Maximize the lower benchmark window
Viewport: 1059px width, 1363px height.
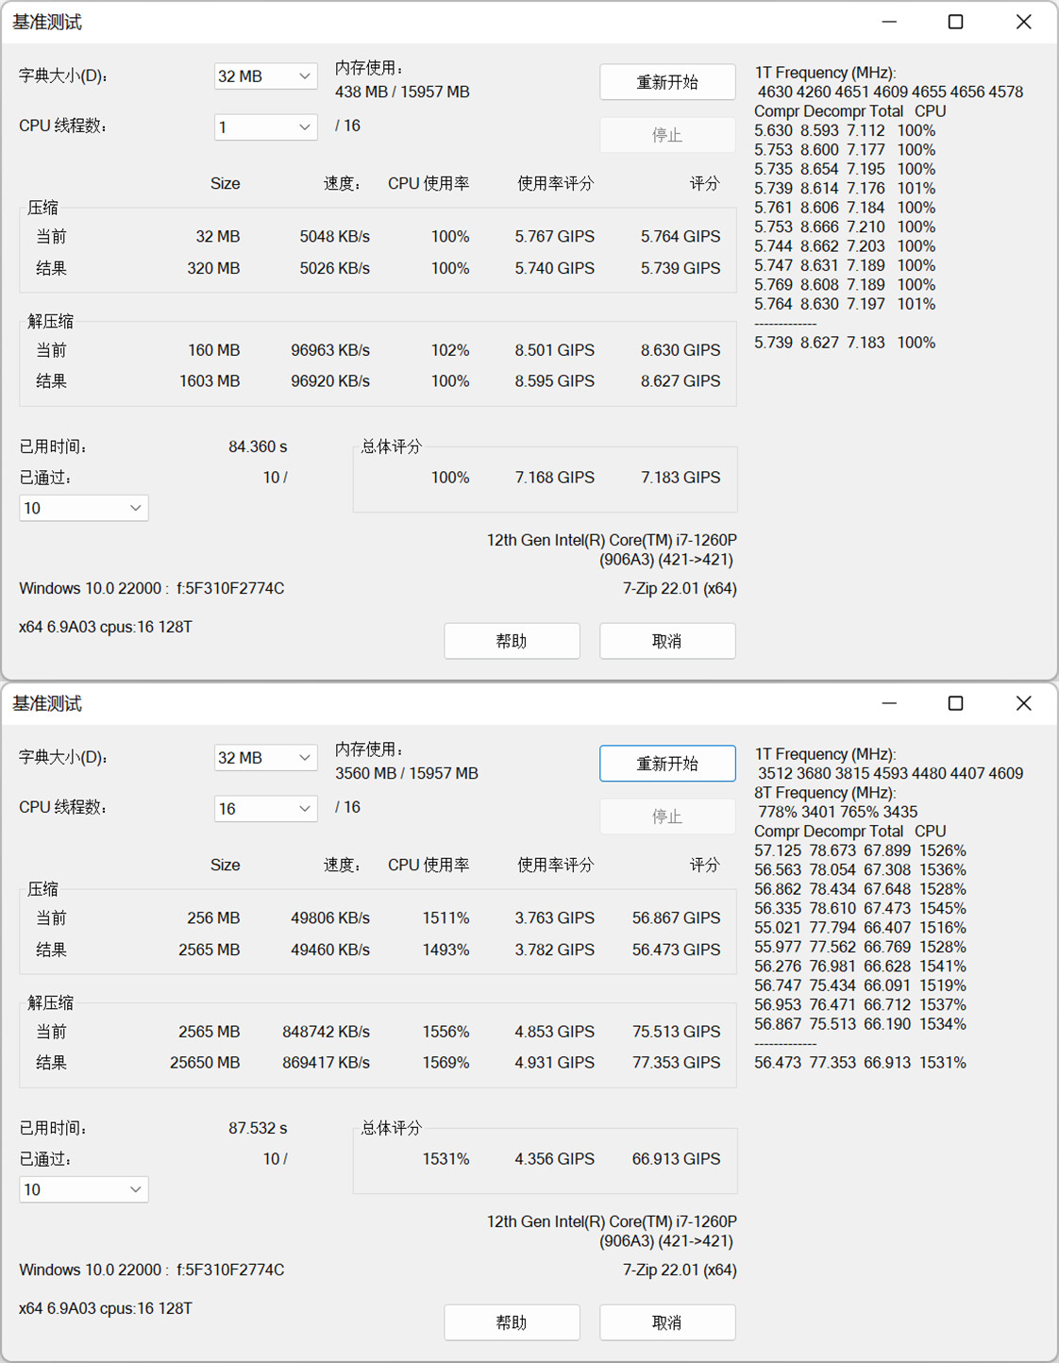pyautogui.click(x=955, y=703)
